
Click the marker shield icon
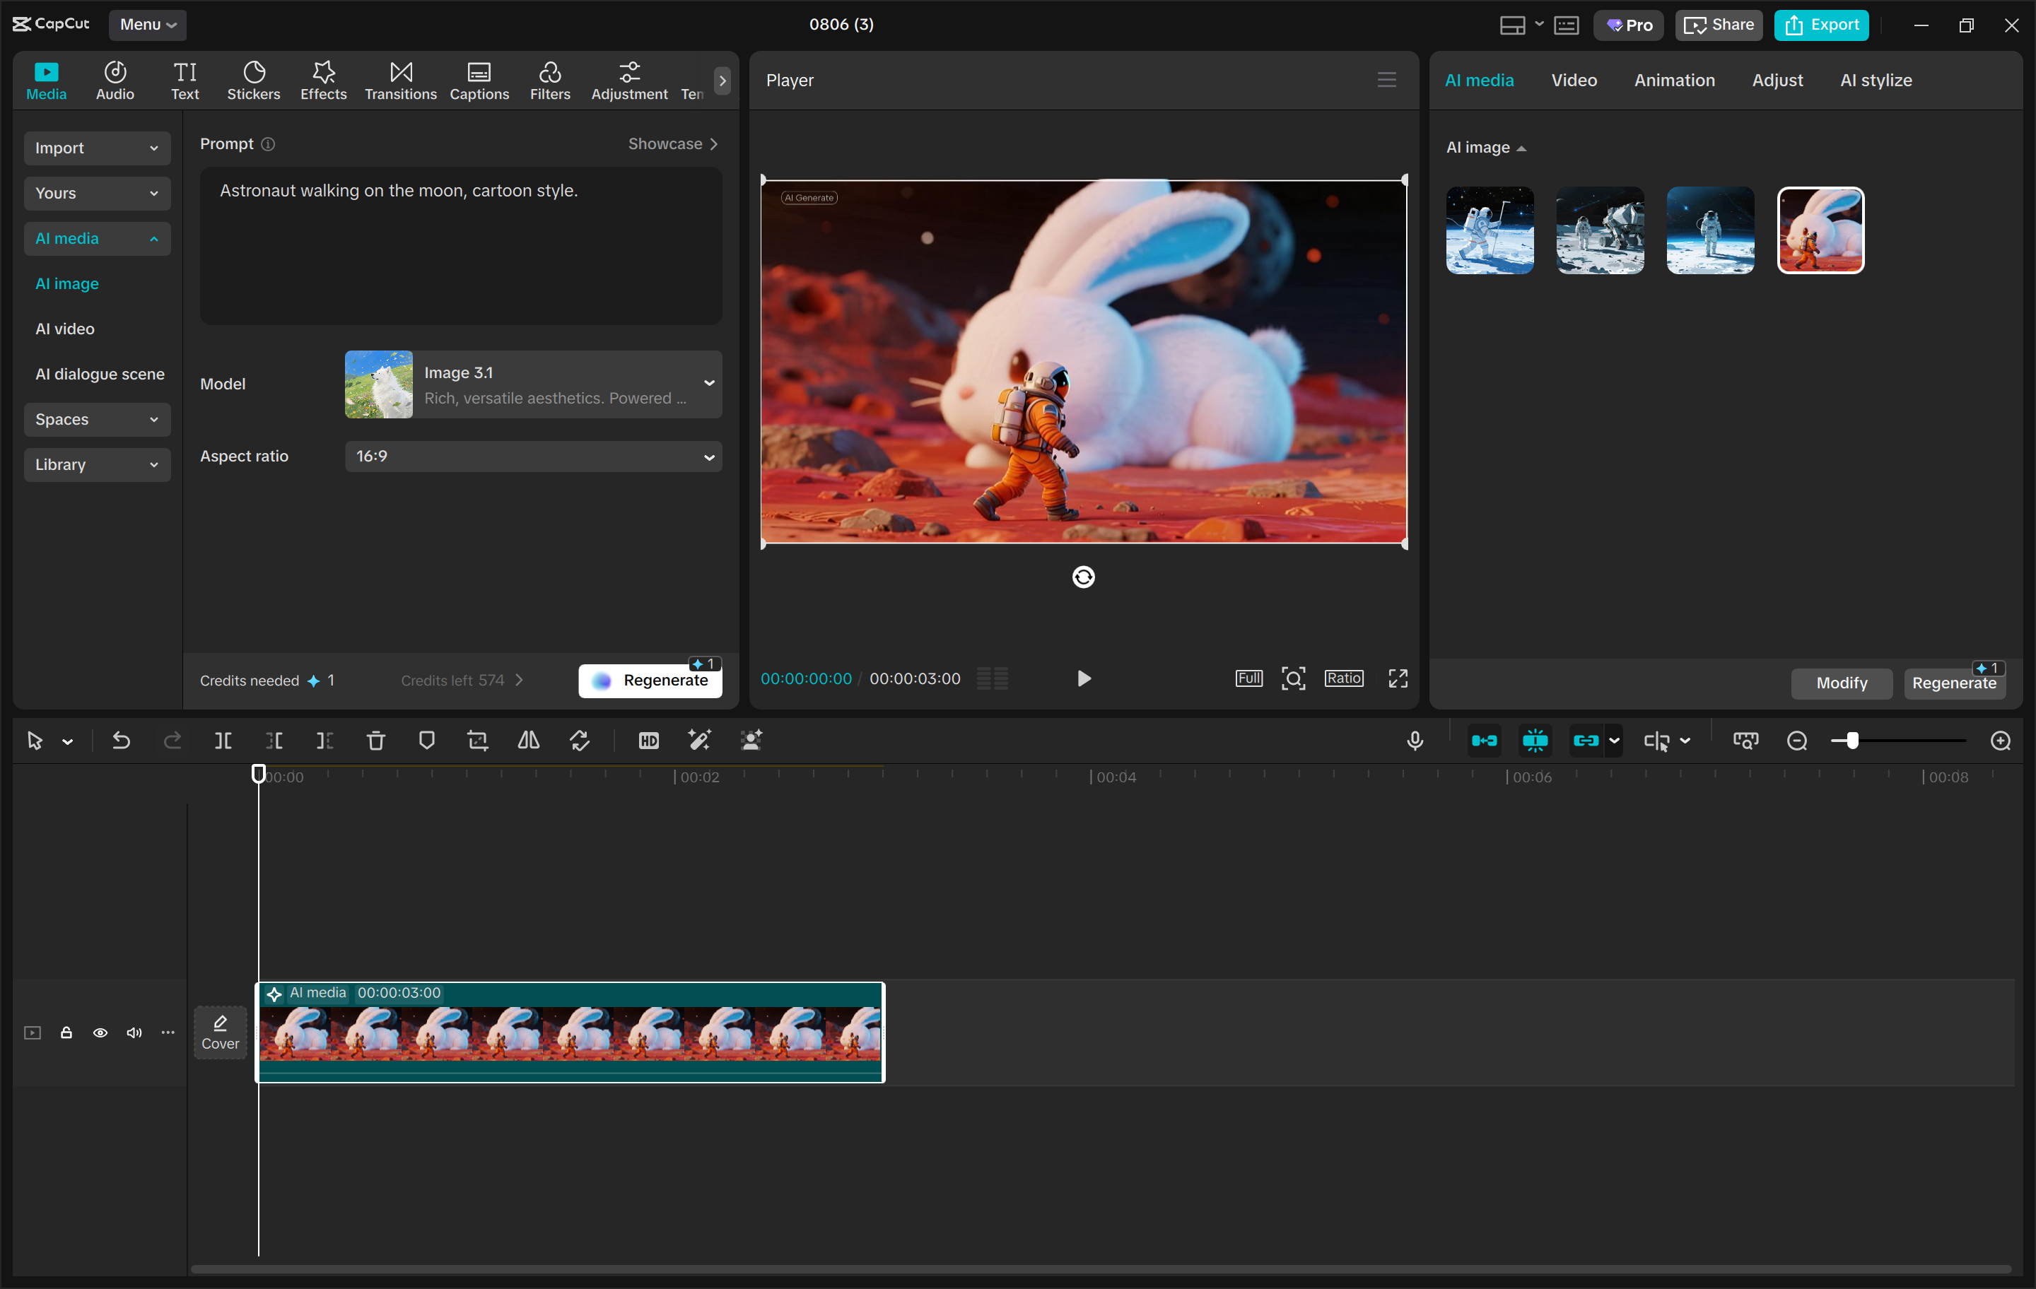(x=427, y=741)
